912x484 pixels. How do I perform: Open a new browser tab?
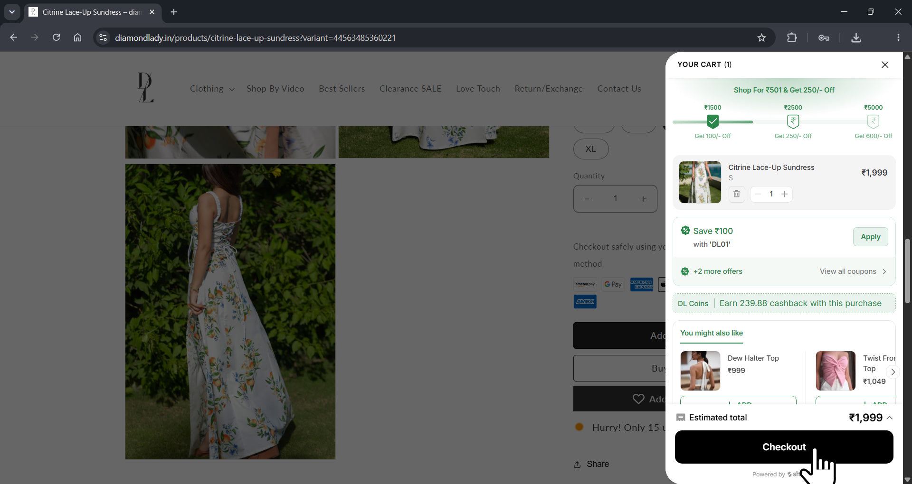(174, 12)
